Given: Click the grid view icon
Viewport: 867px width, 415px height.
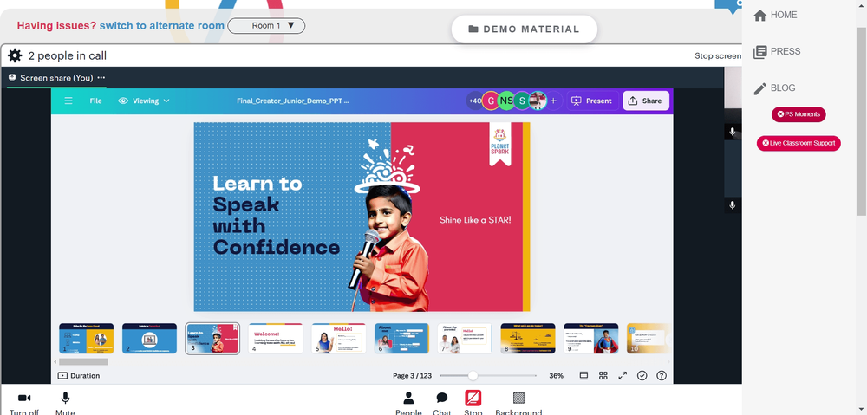Looking at the screenshot, I should pos(603,376).
